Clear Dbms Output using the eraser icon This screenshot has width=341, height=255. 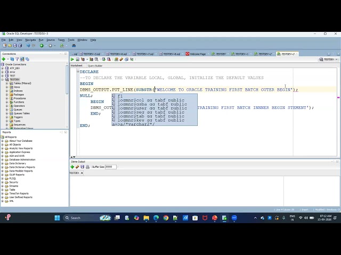tap(77, 167)
